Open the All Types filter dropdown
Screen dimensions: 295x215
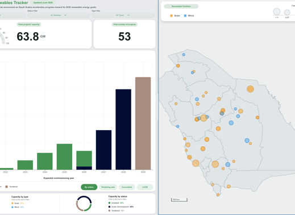point(123,15)
